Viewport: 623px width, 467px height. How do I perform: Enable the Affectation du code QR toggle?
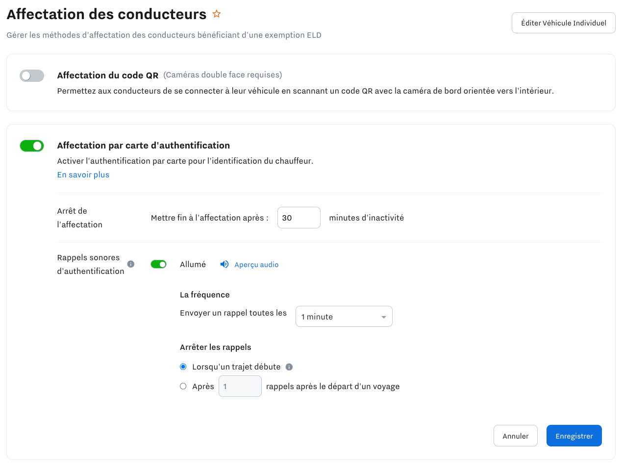pyautogui.click(x=31, y=75)
